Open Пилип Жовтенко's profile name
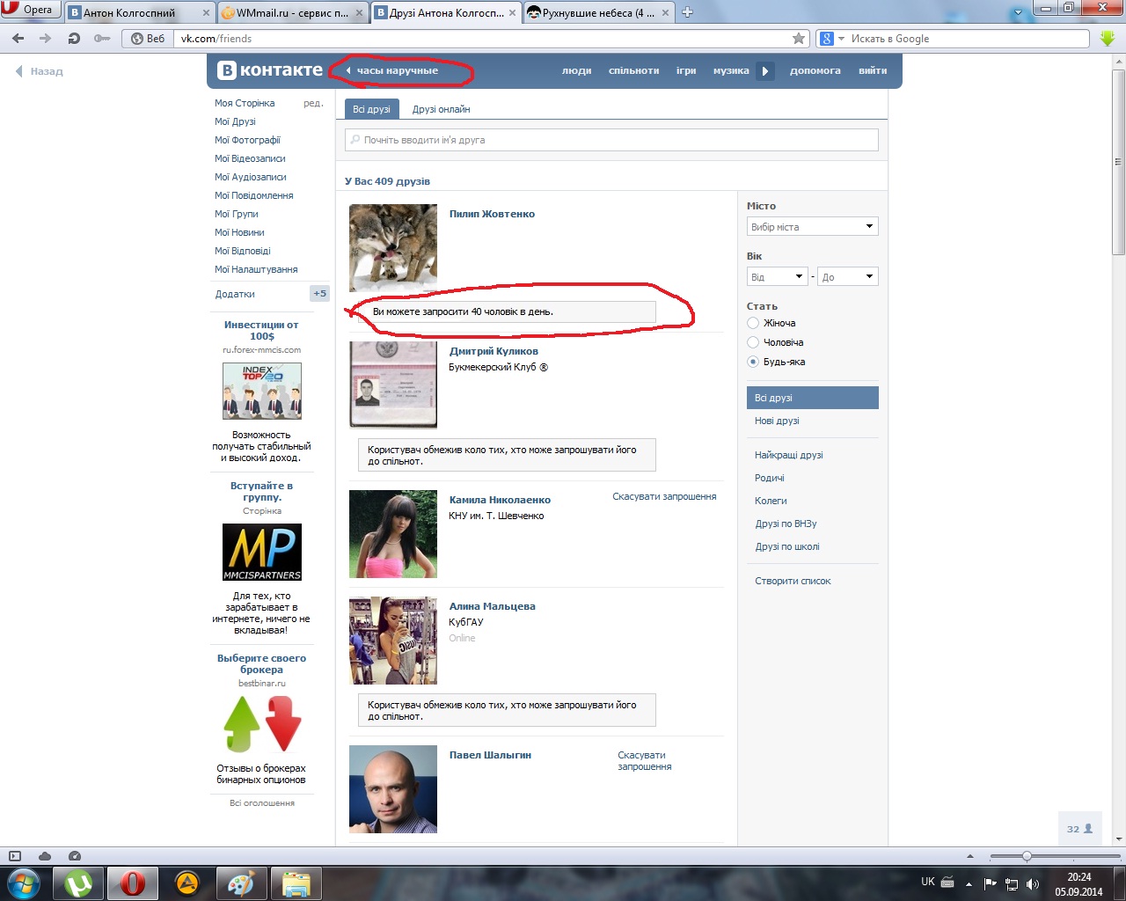The height and width of the screenshot is (901, 1126). (x=492, y=214)
